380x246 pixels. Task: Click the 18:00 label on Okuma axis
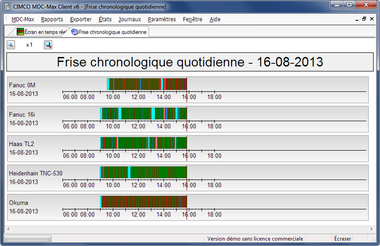click(x=214, y=215)
